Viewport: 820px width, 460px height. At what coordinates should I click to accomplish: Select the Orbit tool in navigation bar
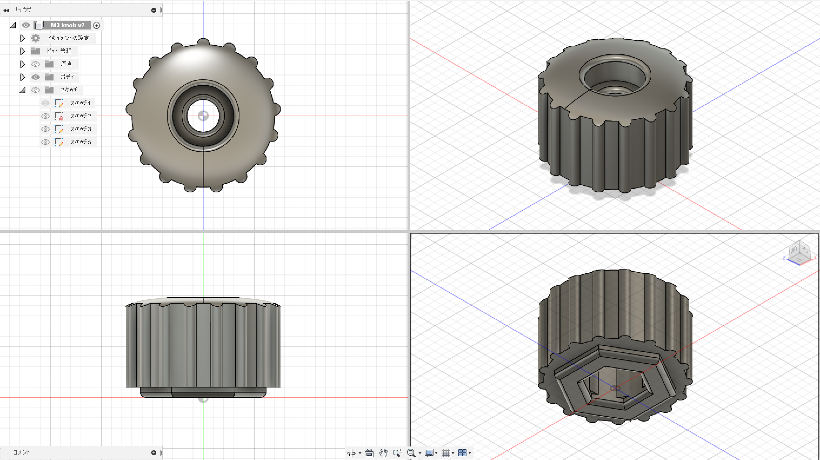351,453
